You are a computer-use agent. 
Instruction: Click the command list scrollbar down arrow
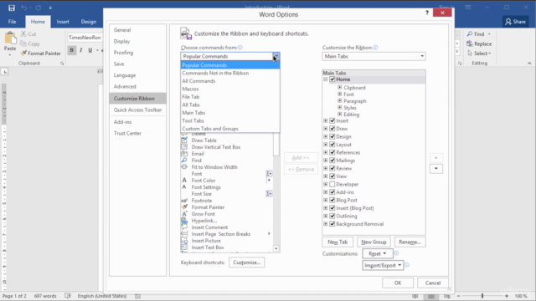276,248
